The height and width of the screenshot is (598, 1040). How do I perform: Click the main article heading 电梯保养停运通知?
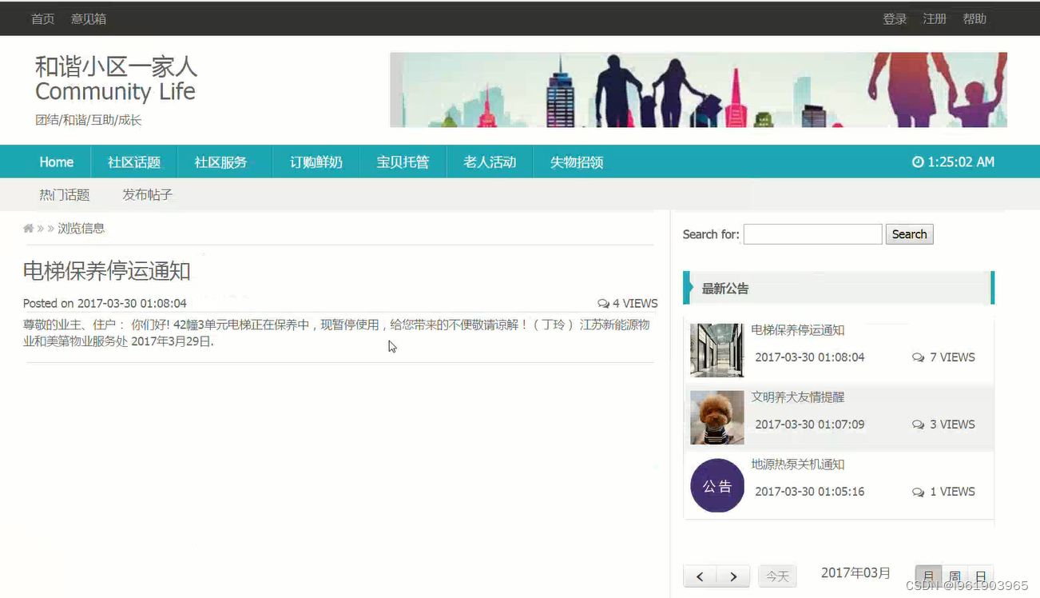tap(106, 271)
